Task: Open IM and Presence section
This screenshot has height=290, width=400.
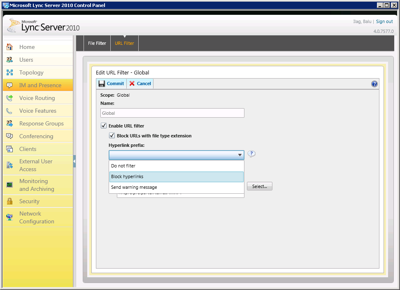Action: coord(38,85)
